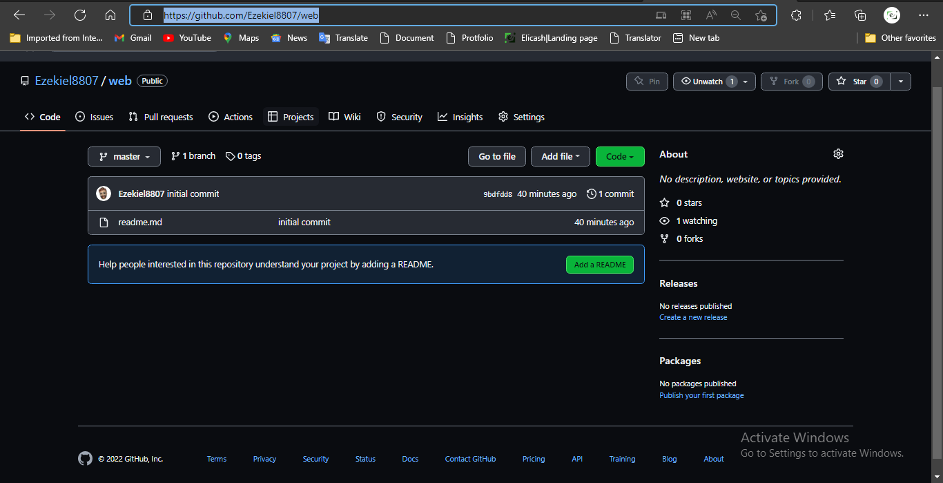
Task: Switch to the Issues tab
Action: click(x=94, y=117)
